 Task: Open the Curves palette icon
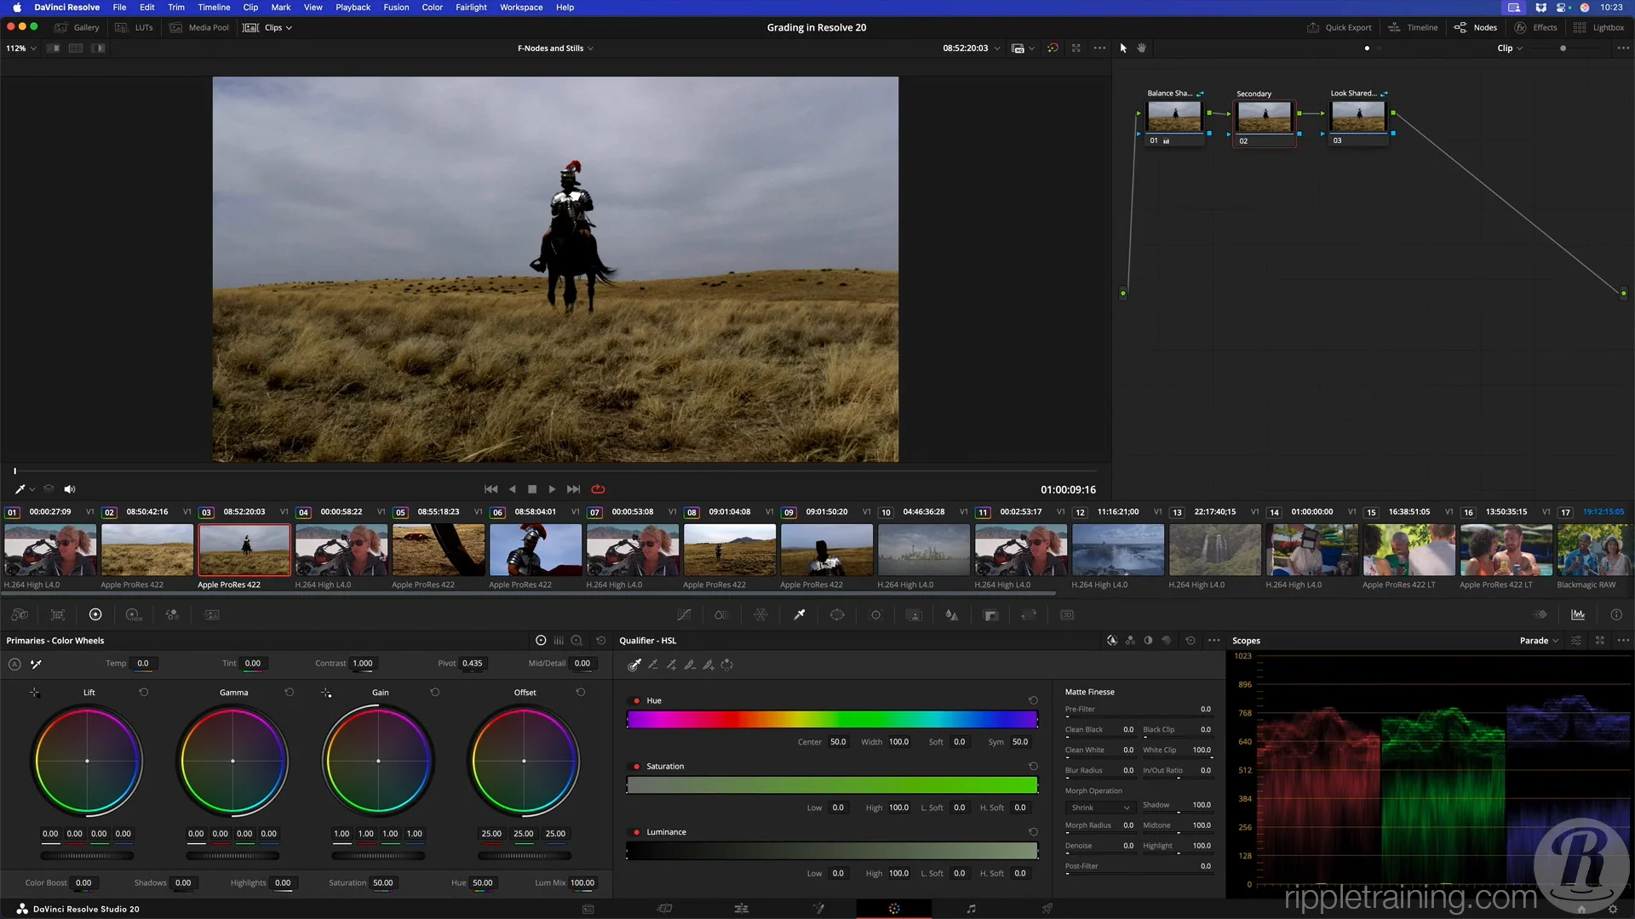tap(684, 614)
